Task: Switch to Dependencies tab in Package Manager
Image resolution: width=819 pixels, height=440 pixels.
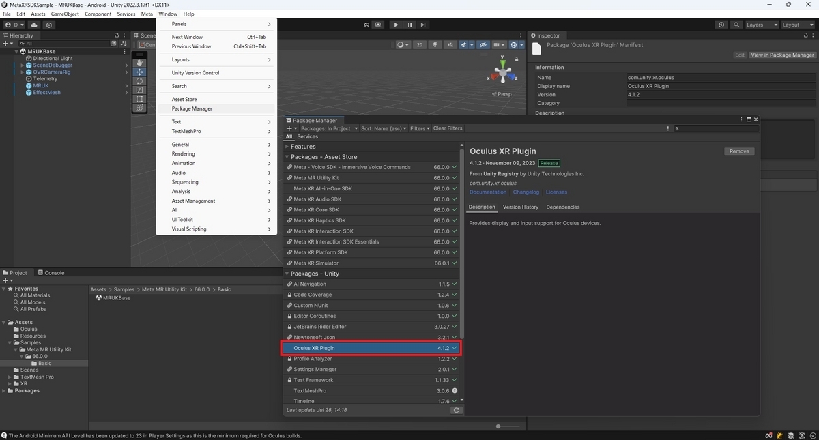Action: tap(563, 207)
